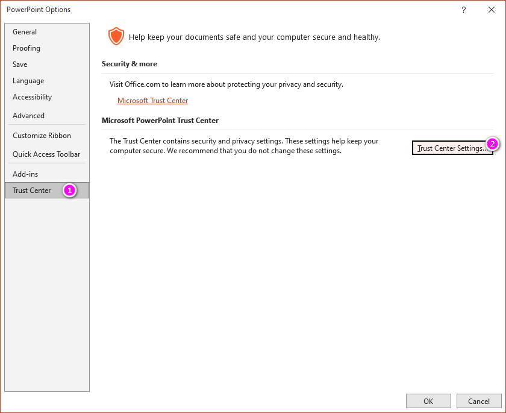506x413 pixels.
Task: Click the PowerPoint Options title bar
Action: tap(39, 10)
